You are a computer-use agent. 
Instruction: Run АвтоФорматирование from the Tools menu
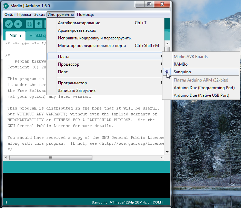(79, 23)
